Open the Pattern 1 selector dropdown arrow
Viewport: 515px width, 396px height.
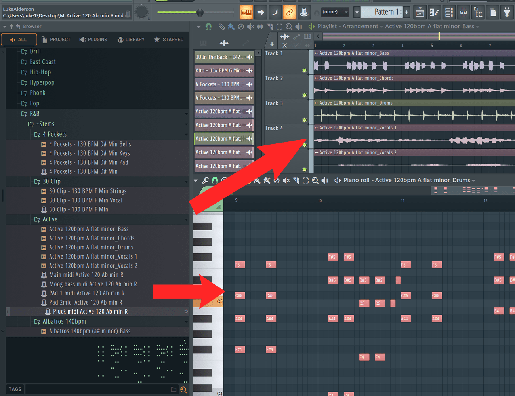pyautogui.click(x=357, y=12)
